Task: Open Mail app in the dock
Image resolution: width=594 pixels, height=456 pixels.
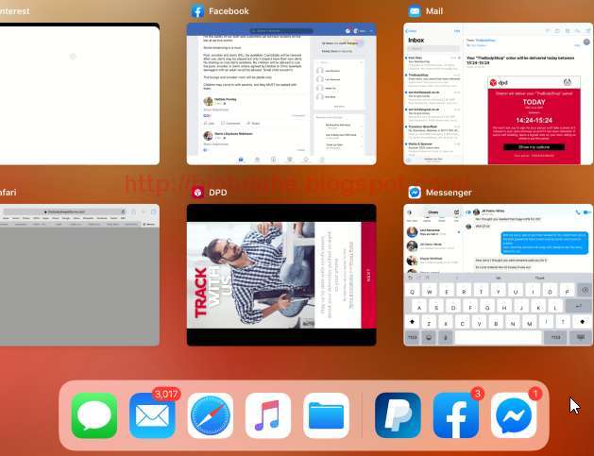Action: tap(152, 415)
